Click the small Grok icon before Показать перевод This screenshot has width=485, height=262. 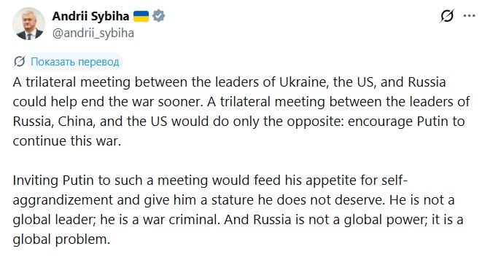pos(19,62)
